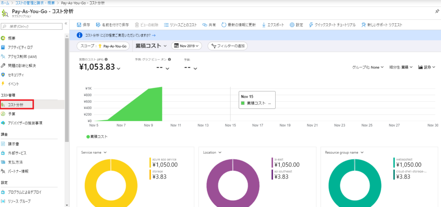This screenshot has height=207, width=441.
Task: Toggle the 累積コスト chart legend item
Action: pyautogui.click(x=97, y=137)
